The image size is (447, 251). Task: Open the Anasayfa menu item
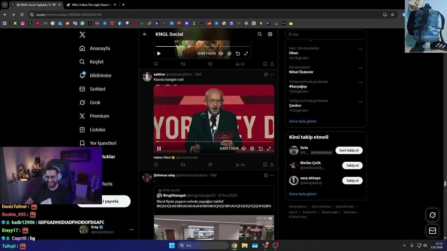[95, 48]
